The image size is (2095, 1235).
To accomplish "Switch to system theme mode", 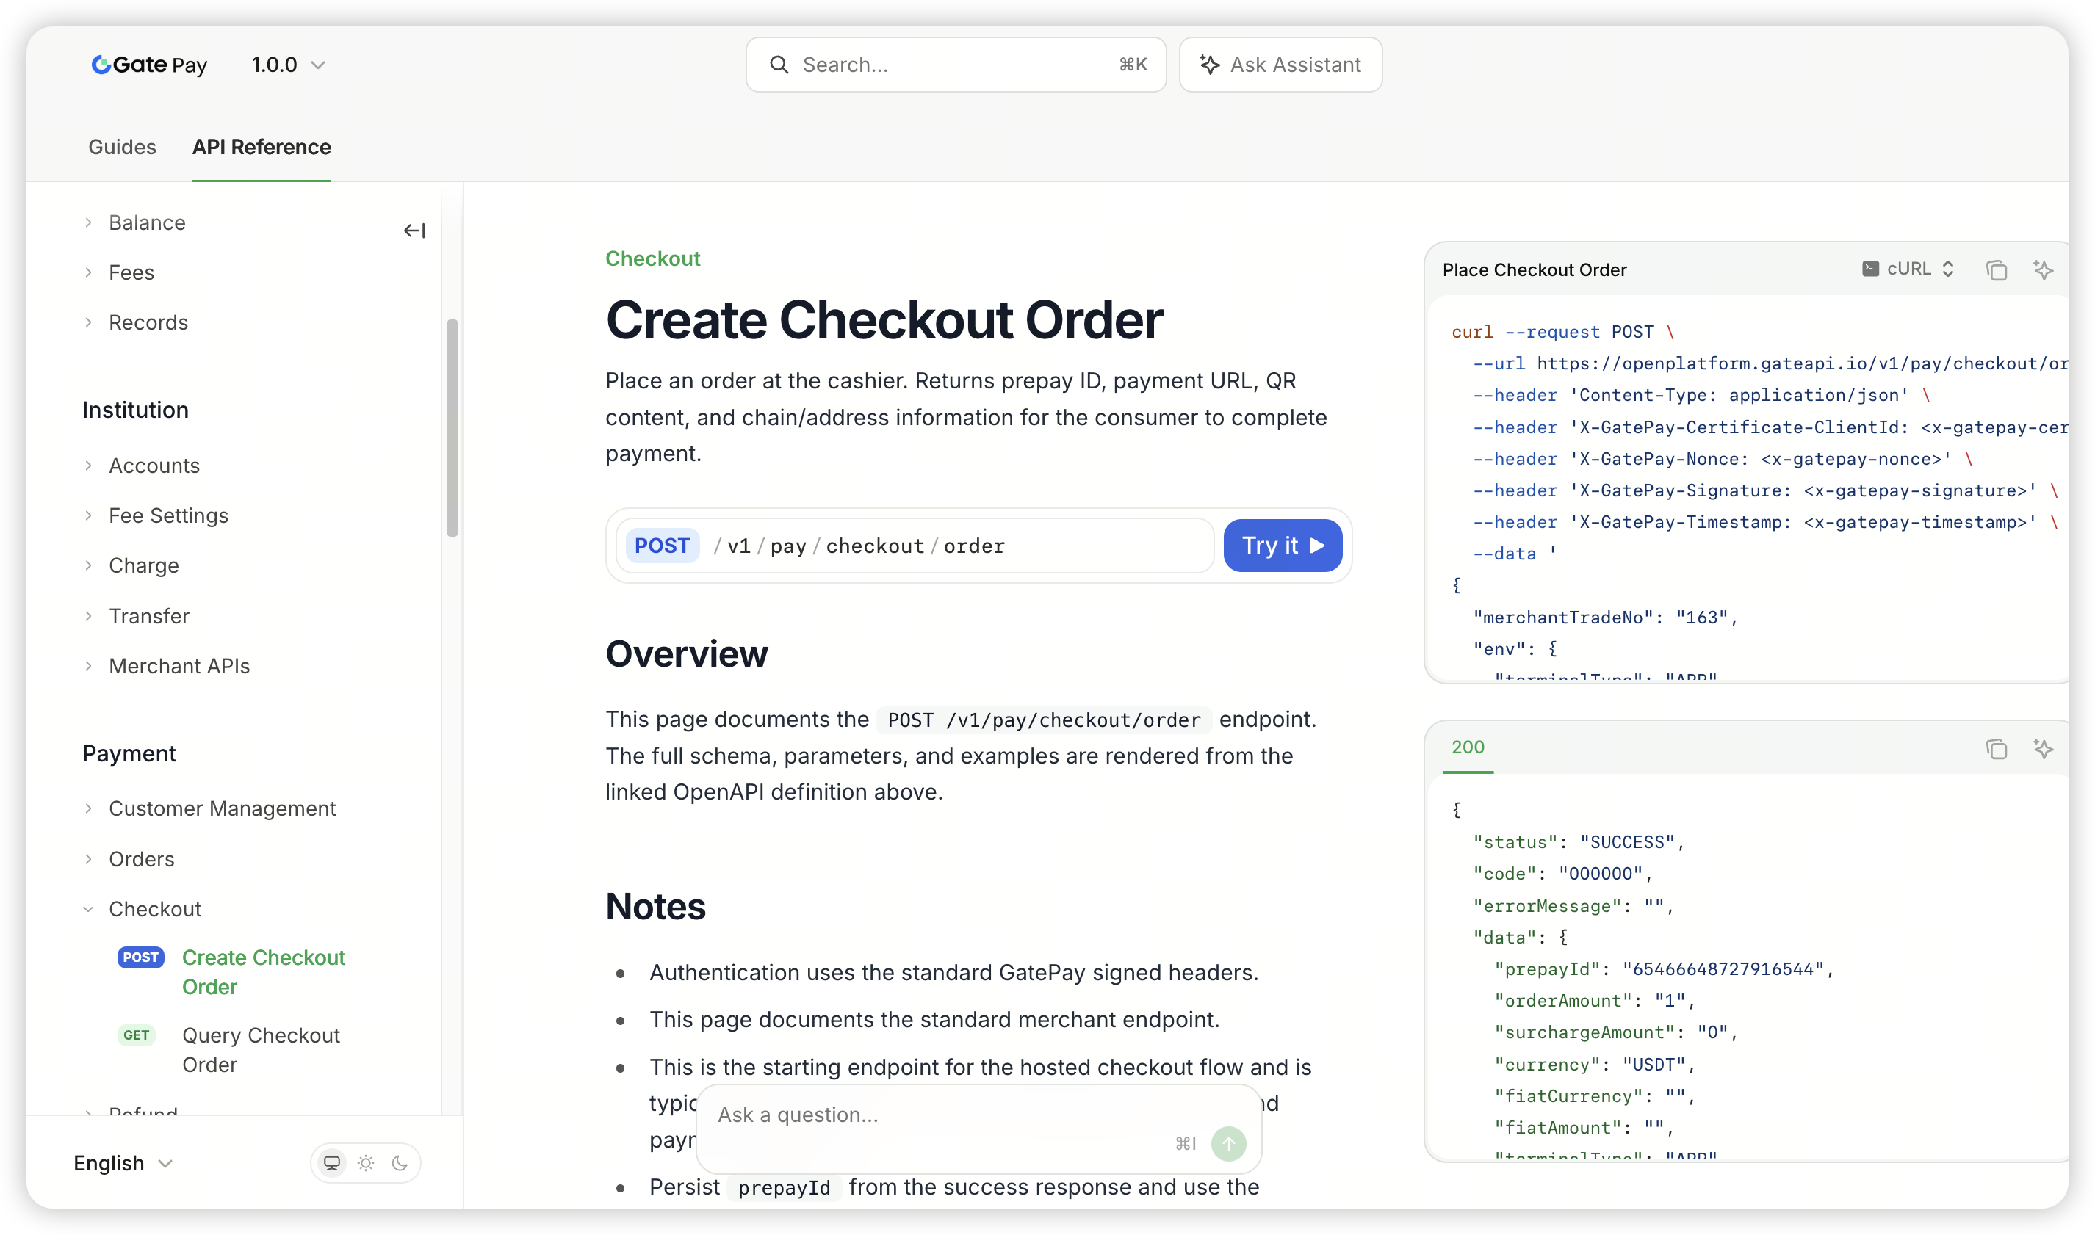I will (331, 1162).
